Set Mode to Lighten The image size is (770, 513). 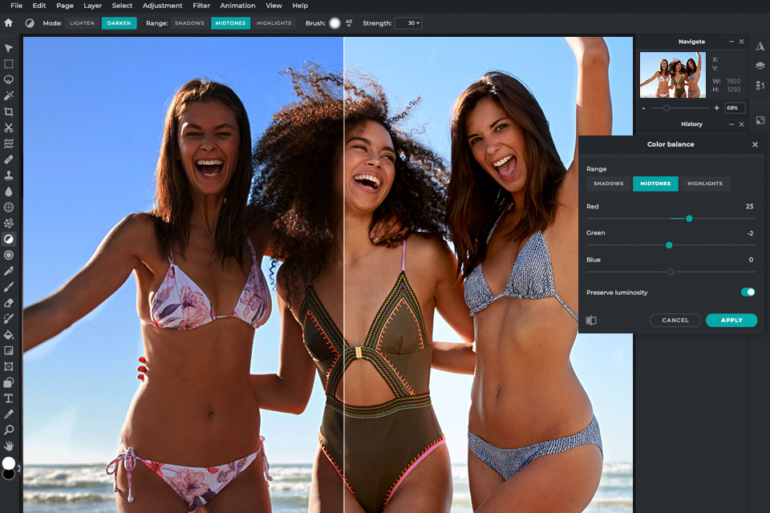(82, 23)
